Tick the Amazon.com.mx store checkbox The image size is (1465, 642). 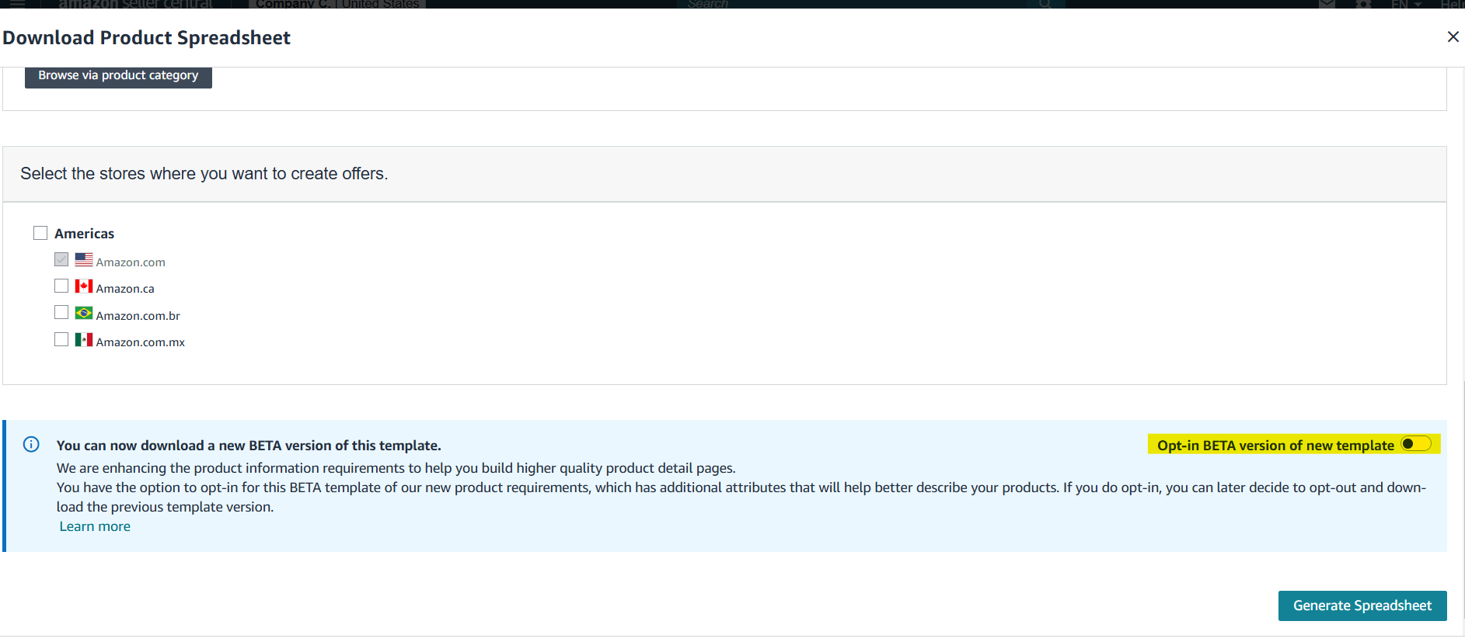(x=61, y=339)
